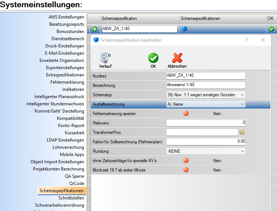
Task: Click the Bezeichnung text field
Action: (205, 85)
